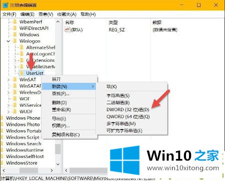Select the UserList folder icon
This screenshot has width=225, height=181.
tap(21, 73)
